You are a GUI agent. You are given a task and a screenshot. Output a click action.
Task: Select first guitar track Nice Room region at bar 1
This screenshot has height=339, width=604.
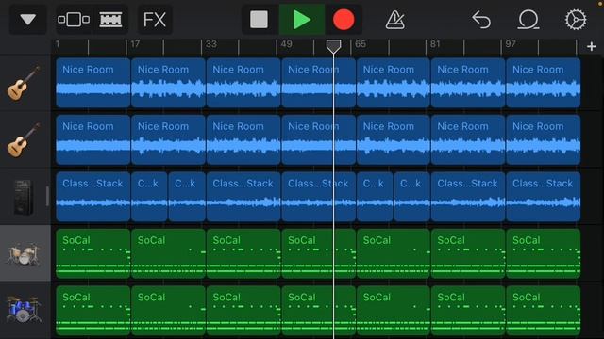pos(92,83)
